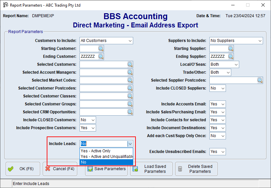Click the Delete Saved Parameters button

coord(196,169)
